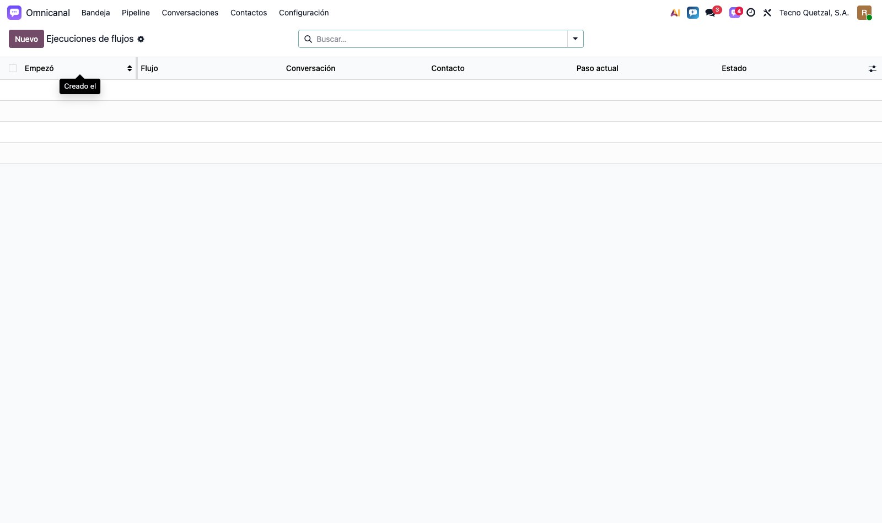Viewport: 882px width, 523px height.
Task: Click the gear icon next to Ejecuciones de flujos
Action: pos(141,39)
